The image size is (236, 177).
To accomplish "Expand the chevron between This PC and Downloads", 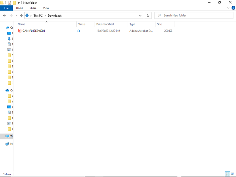I will point(45,15).
